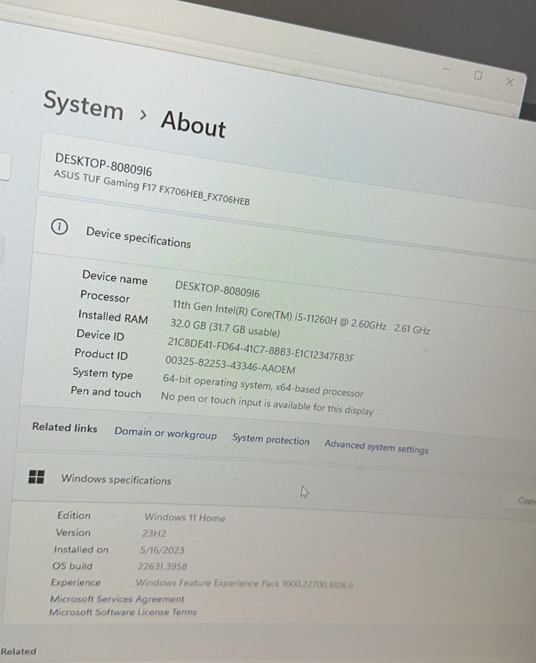
Task: Minimize the Settings window
Action: (x=446, y=68)
